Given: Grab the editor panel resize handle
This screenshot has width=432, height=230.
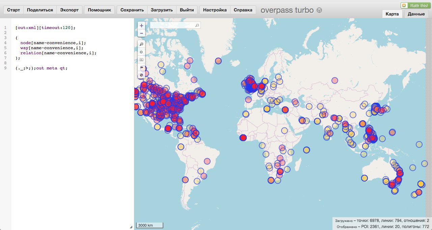Looking at the screenshot, I should pyautogui.click(x=131, y=227).
